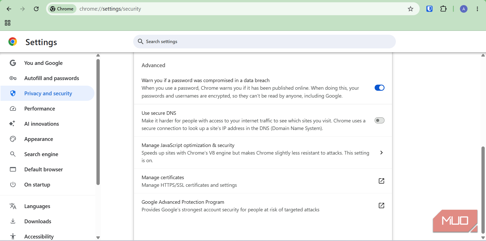Screen dimensions: 486x241
Task: Click the Chrome logo beside Settings
Action: click(x=13, y=42)
